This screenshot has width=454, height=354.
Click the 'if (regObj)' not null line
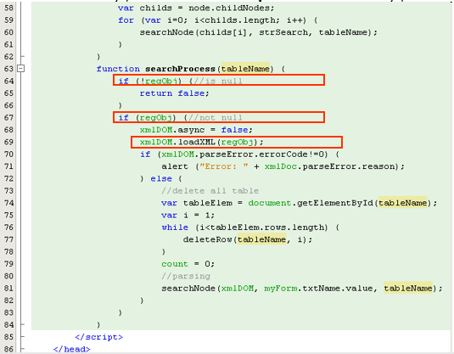(219, 117)
